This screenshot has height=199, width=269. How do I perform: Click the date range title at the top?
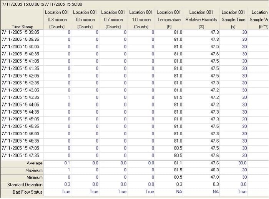[x=41, y=4]
